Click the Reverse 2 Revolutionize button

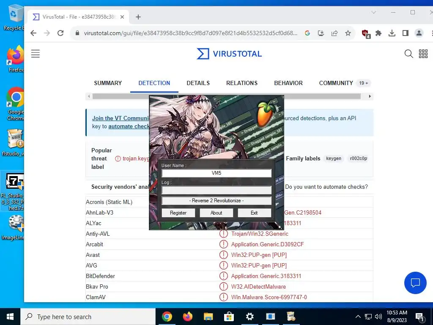point(216,201)
